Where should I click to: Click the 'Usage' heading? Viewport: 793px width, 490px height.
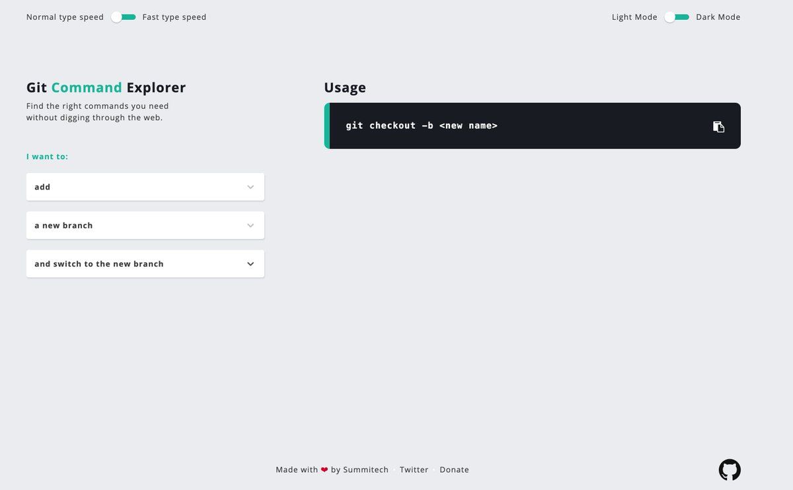(345, 87)
